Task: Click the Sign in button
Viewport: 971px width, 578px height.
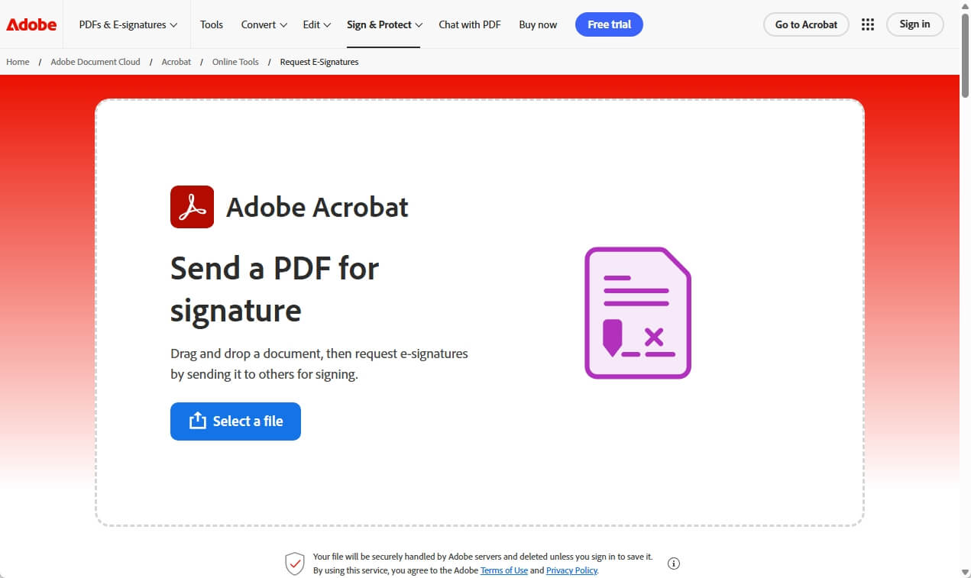Action: tap(914, 24)
